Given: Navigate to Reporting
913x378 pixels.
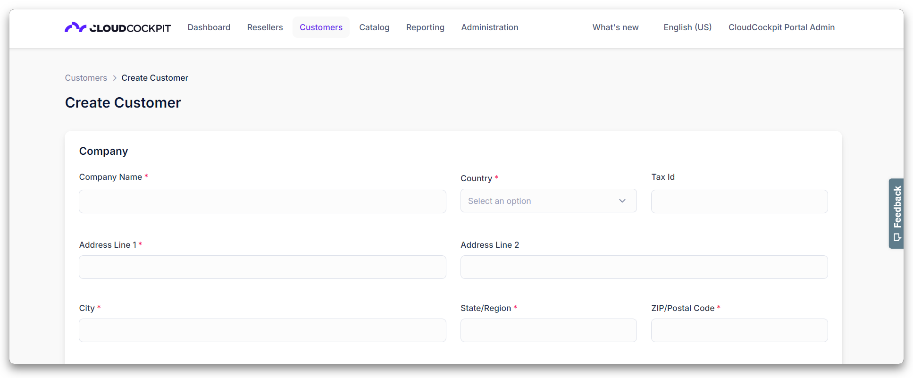Looking at the screenshot, I should tap(425, 27).
